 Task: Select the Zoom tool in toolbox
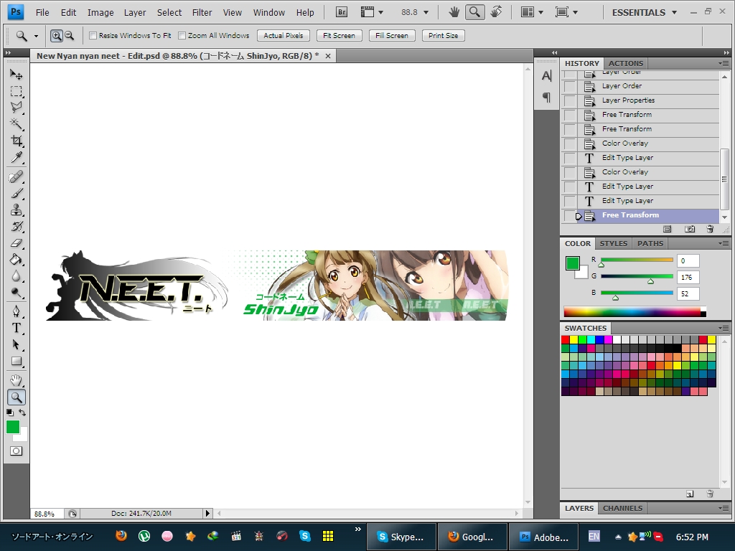(17, 397)
